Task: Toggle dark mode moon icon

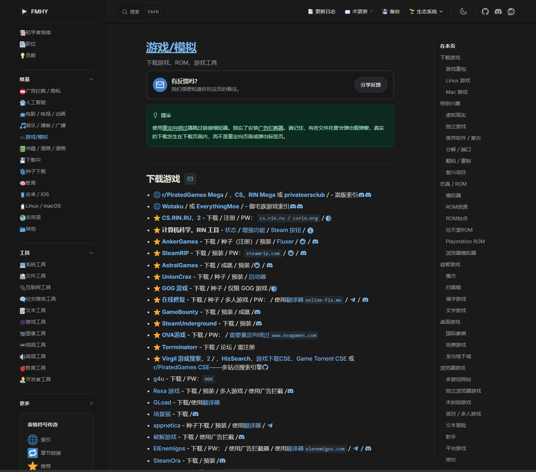Action: (x=463, y=11)
